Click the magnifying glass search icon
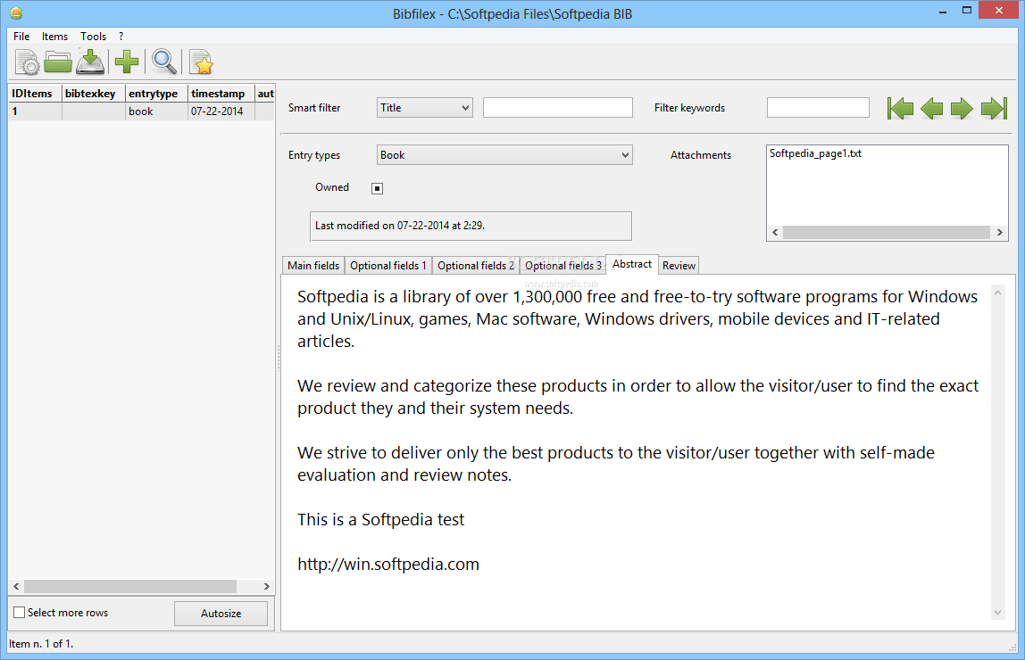Viewport: 1025px width, 660px height. coord(164,62)
